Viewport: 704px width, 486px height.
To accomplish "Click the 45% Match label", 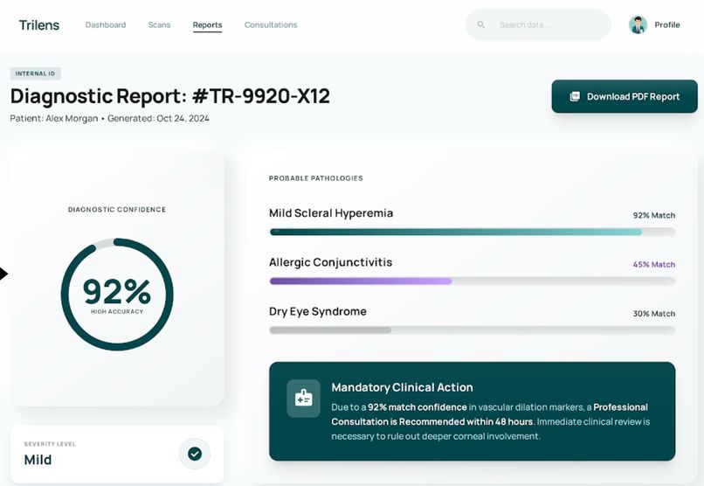I will (x=654, y=265).
